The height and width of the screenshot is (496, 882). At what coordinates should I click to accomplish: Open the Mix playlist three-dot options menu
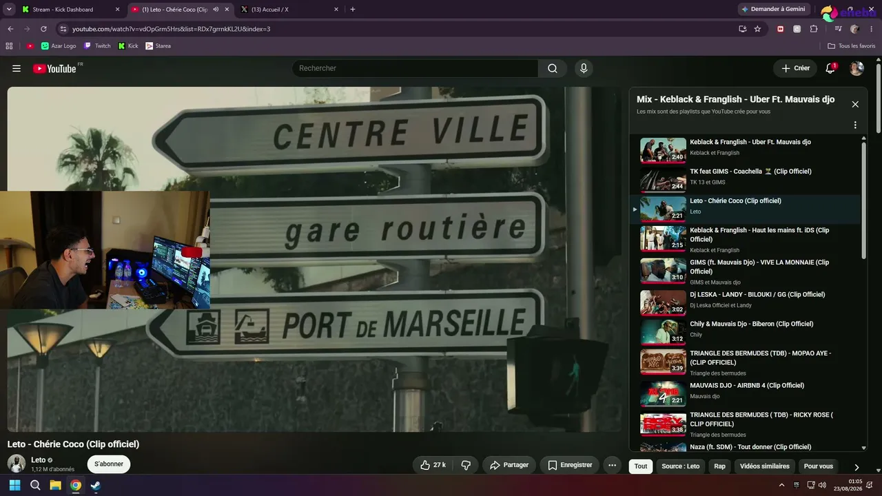[x=855, y=125]
